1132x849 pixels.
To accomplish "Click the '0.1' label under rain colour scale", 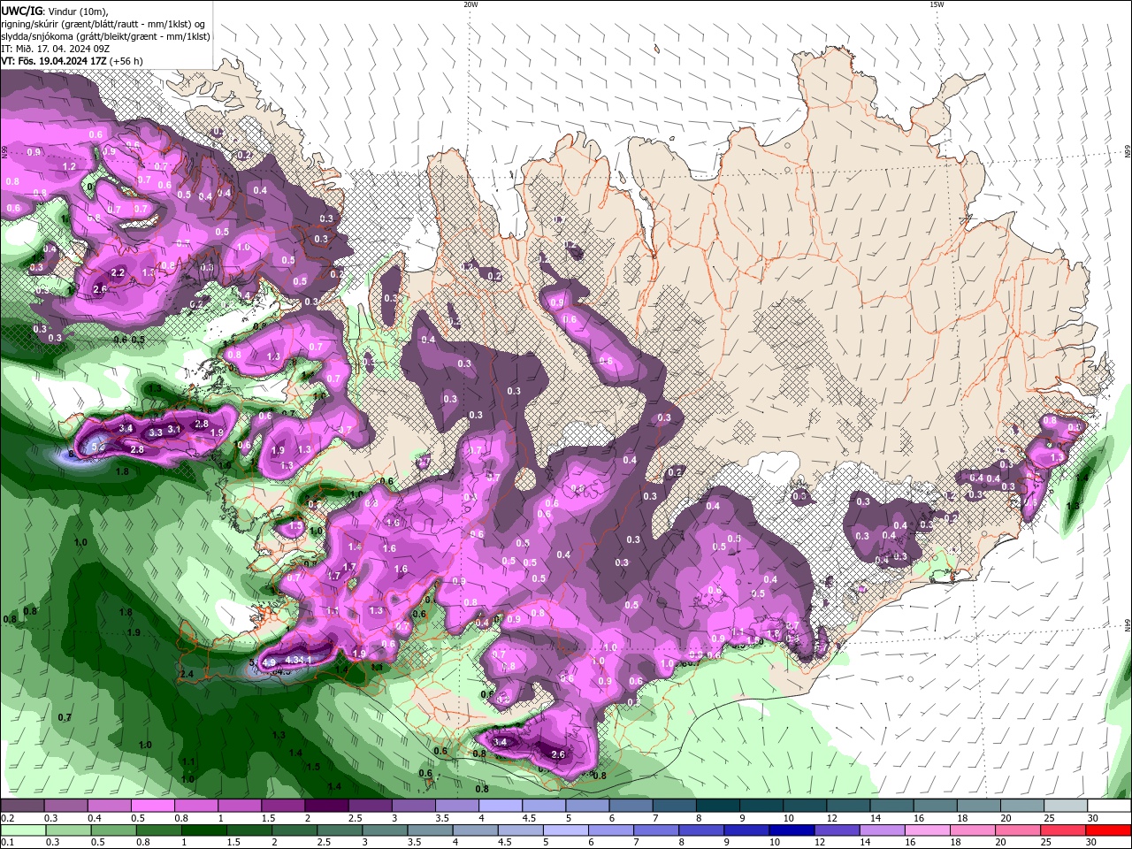I will tap(6, 843).
